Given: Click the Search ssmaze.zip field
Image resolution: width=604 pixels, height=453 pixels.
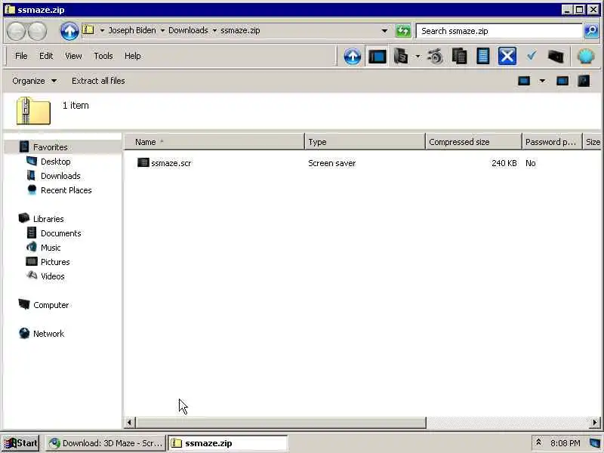Looking at the screenshot, I should 499,31.
